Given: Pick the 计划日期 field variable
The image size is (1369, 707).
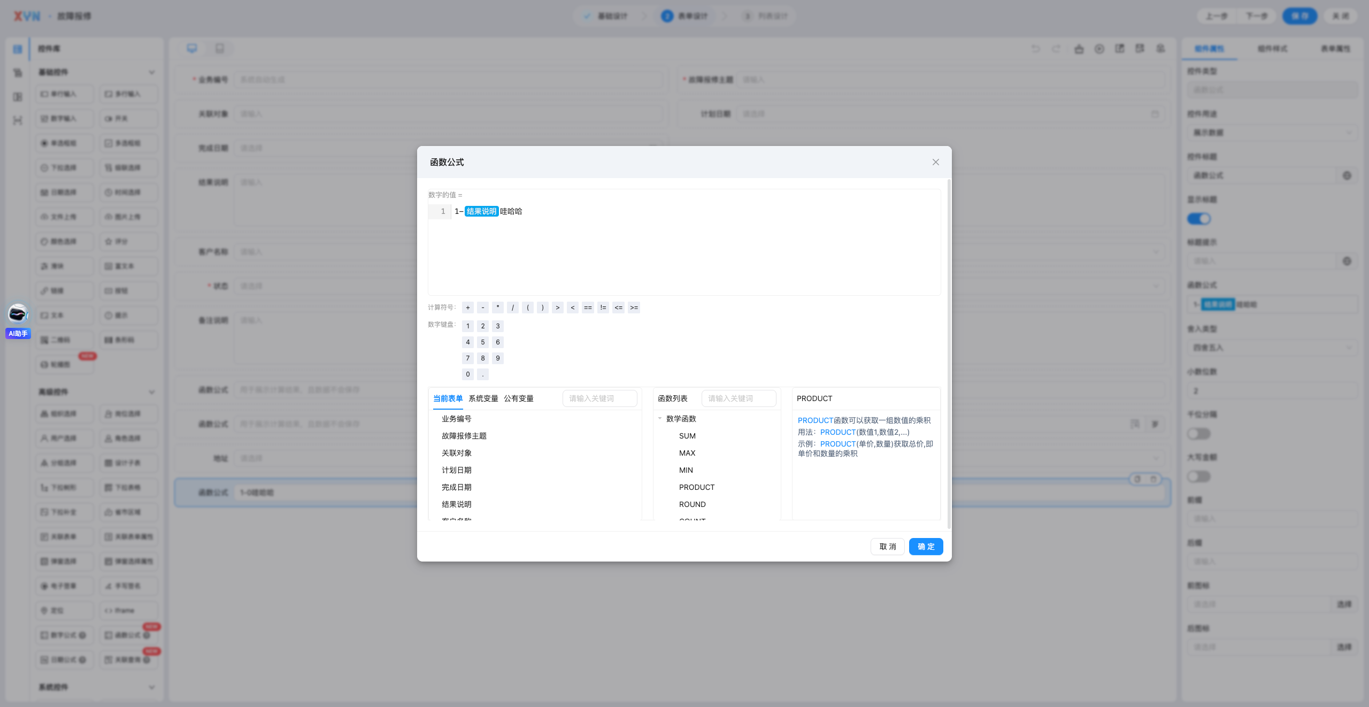Looking at the screenshot, I should (457, 470).
